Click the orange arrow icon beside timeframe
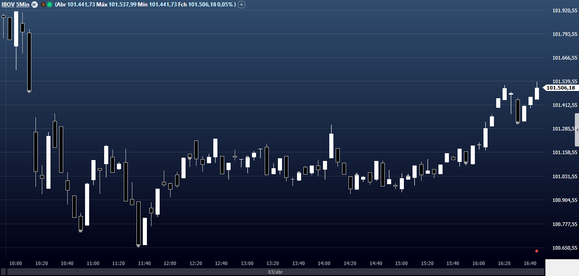Viewport: 579px width, 276px height. tap(43, 5)
